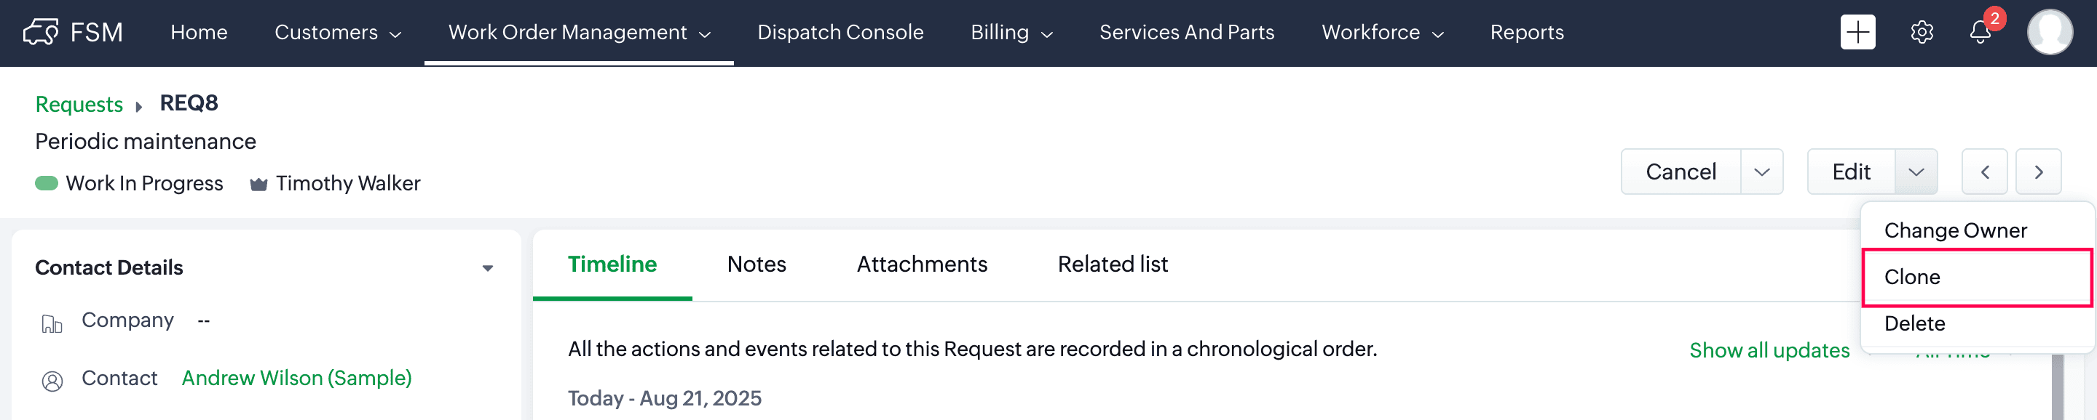
Task: Click the company building icon
Action: (52, 324)
